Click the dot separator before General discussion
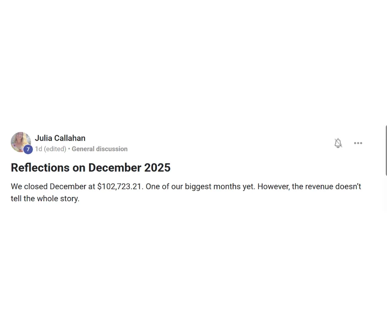Viewport: 387px width, 325px height. pyautogui.click(x=69, y=149)
